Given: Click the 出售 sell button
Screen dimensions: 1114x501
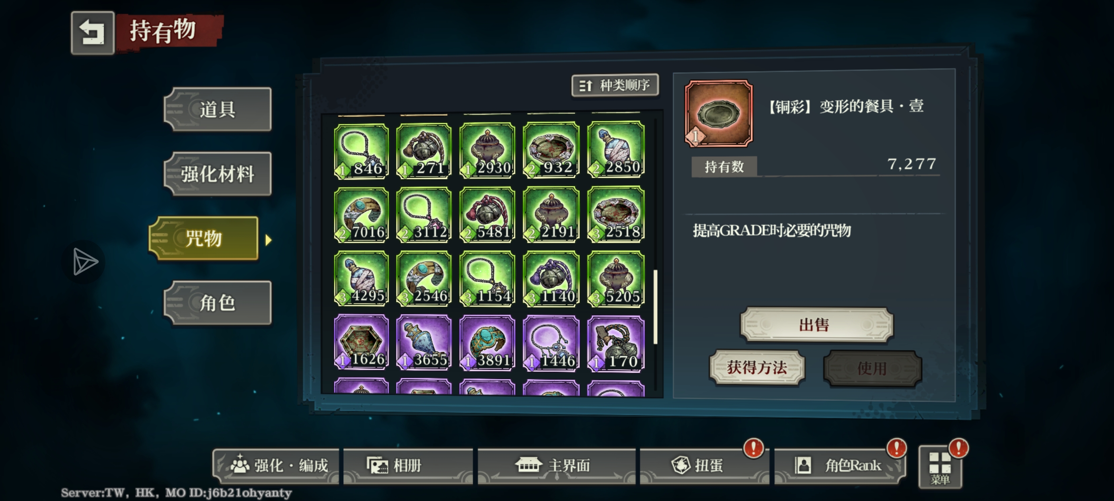Looking at the screenshot, I should click(816, 324).
